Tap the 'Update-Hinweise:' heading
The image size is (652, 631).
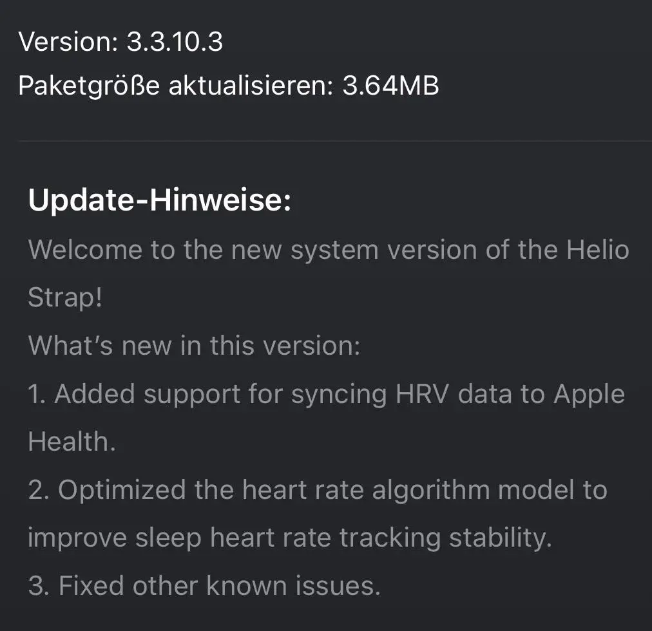pyautogui.click(x=160, y=200)
